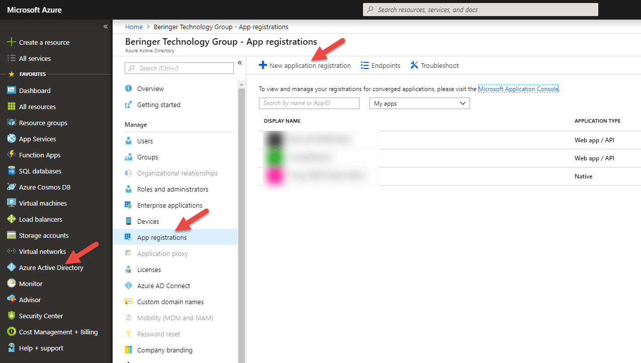
Task: Open the Microsoft Application Console link
Action: 518,88
